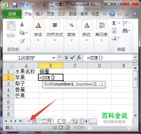Go to first sheet navigation arrow
Screen dimensions: 141x134
pyautogui.click(x=6, y=121)
